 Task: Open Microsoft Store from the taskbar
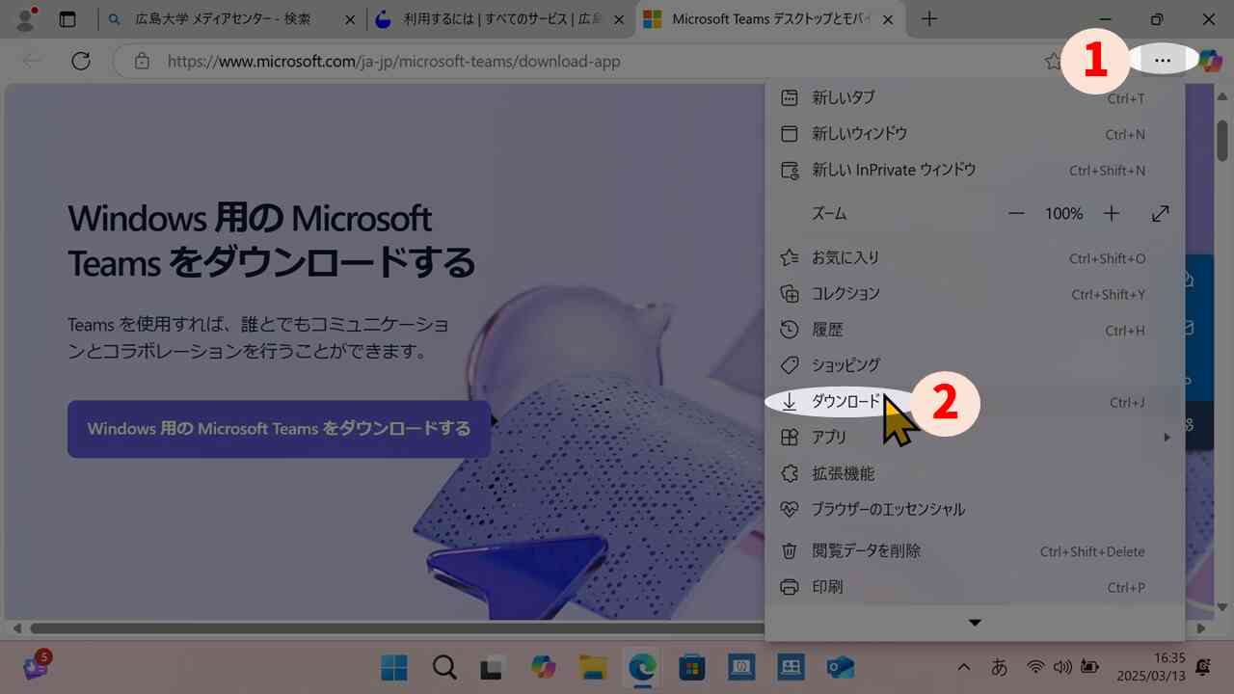(691, 667)
